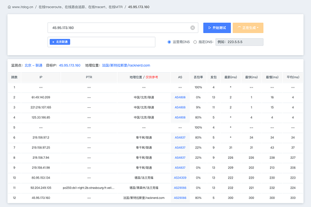Click IP cell 125.33.186.85
This screenshot has height=207, width=311.
tap(41, 118)
